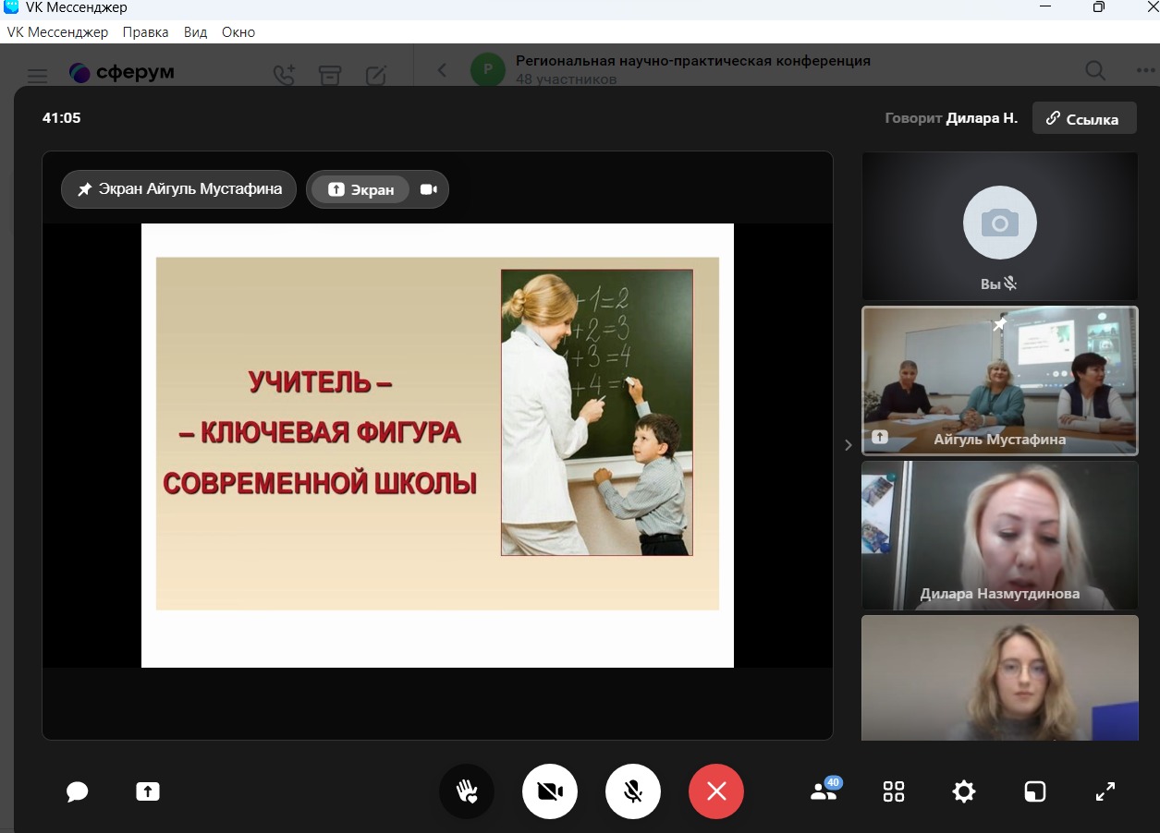This screenshot has height=833, width=1160.
Task: End the call with red button
Action: 716,791
